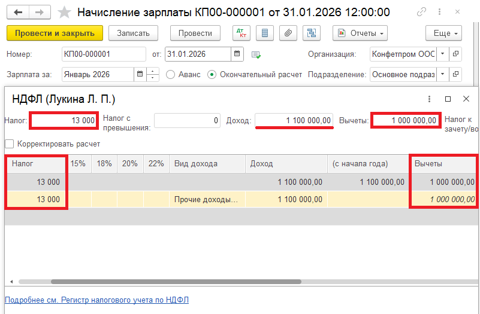Screen dimensions: 480x314
Task: Click the Налог column header
Action: tap(36, 164)
